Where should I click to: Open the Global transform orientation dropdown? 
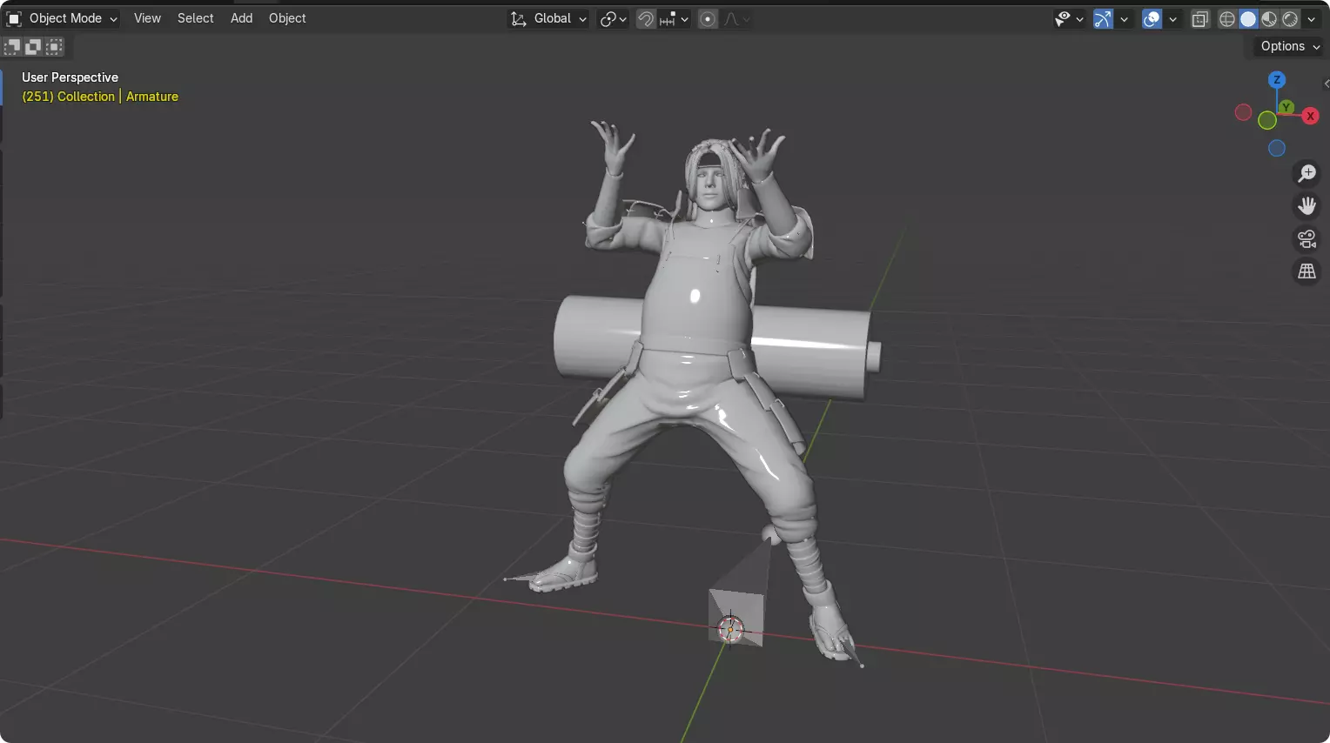548,18
